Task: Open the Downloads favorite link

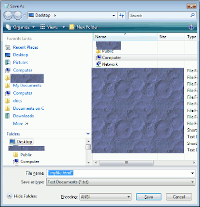Action: pos(23,116)
